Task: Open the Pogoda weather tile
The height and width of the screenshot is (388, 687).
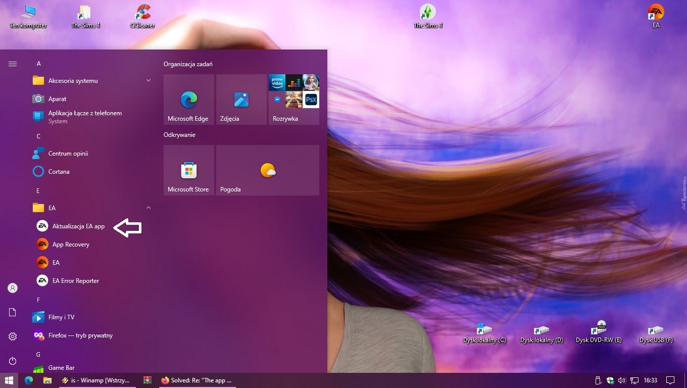Action: (267, 170)
